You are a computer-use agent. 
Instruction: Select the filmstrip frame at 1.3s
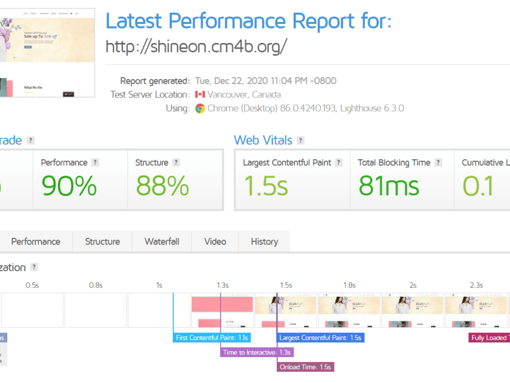[222, 310]
